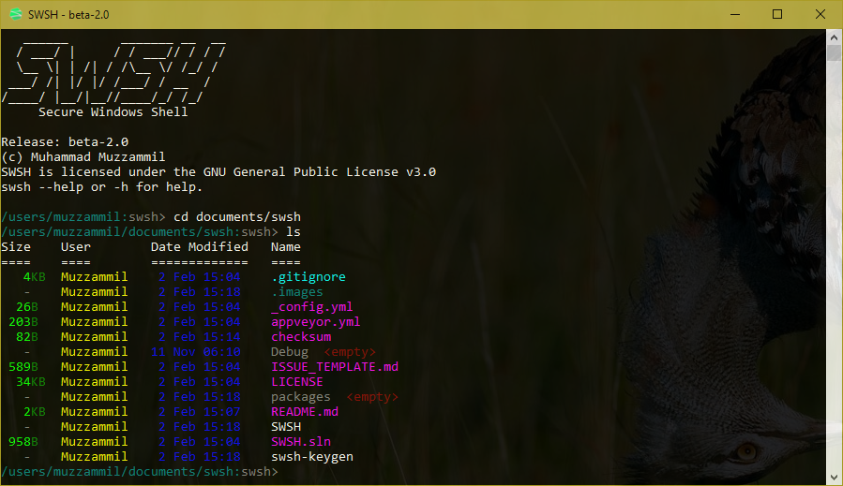The height and width of the screenshot is (486, 843).
Task: Click the 2KB size value
Action: [x=34, y=412]
